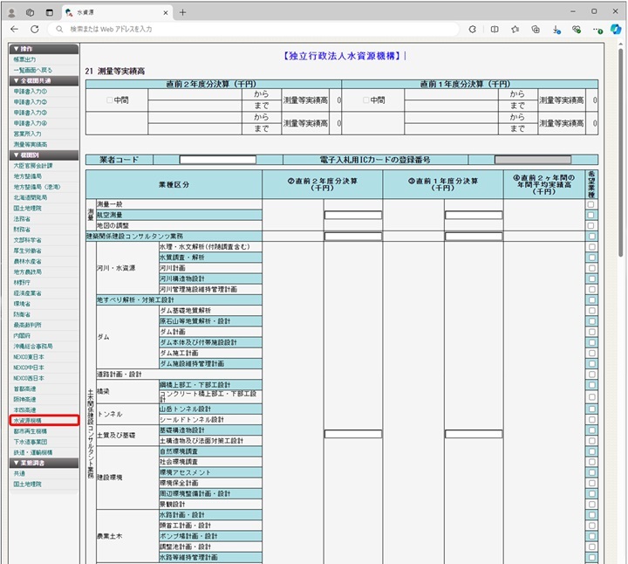Open the Downloads icon

tap(556, 30)
